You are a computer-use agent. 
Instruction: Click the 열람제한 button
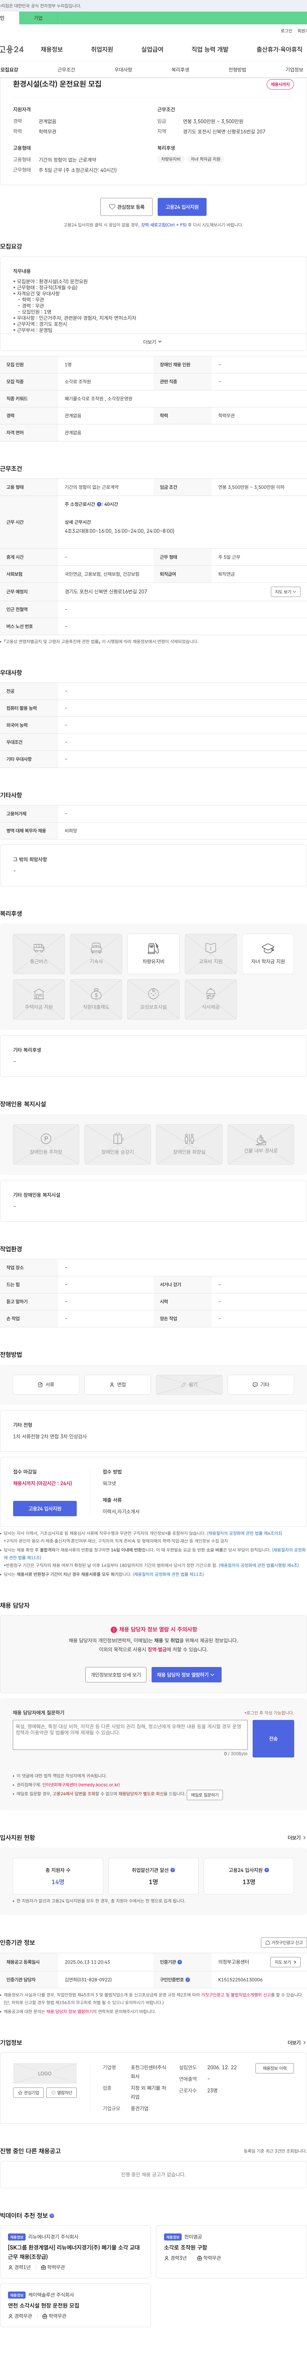point(62,2093)
